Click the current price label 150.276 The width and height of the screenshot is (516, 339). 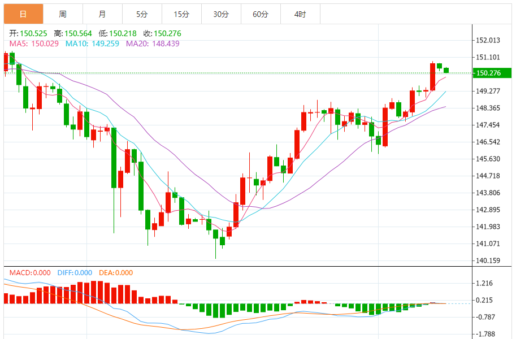click(492, 73)
